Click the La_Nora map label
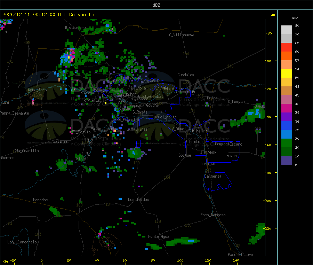 [x=138, y=88]
